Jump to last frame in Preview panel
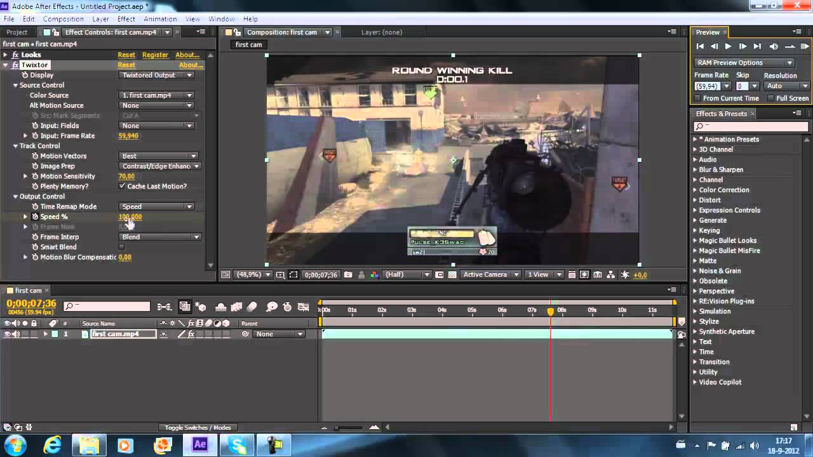 tap(757, 46)
